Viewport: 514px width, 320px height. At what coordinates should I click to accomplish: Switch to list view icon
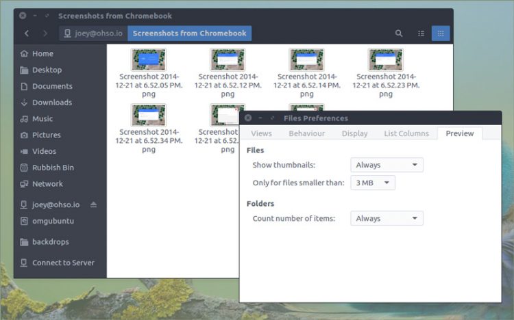click(x=421, y=34)
